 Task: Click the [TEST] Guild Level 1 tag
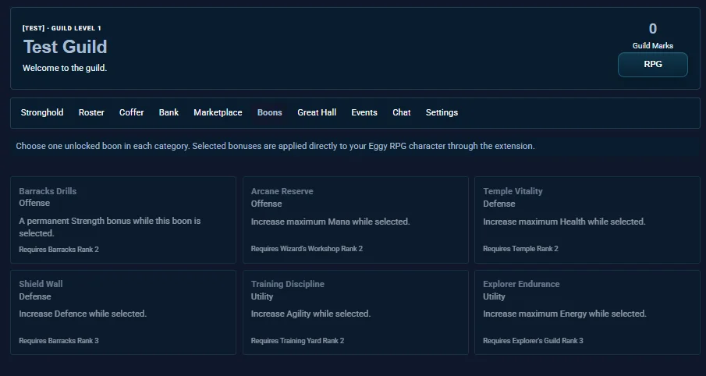coord(62,28)
